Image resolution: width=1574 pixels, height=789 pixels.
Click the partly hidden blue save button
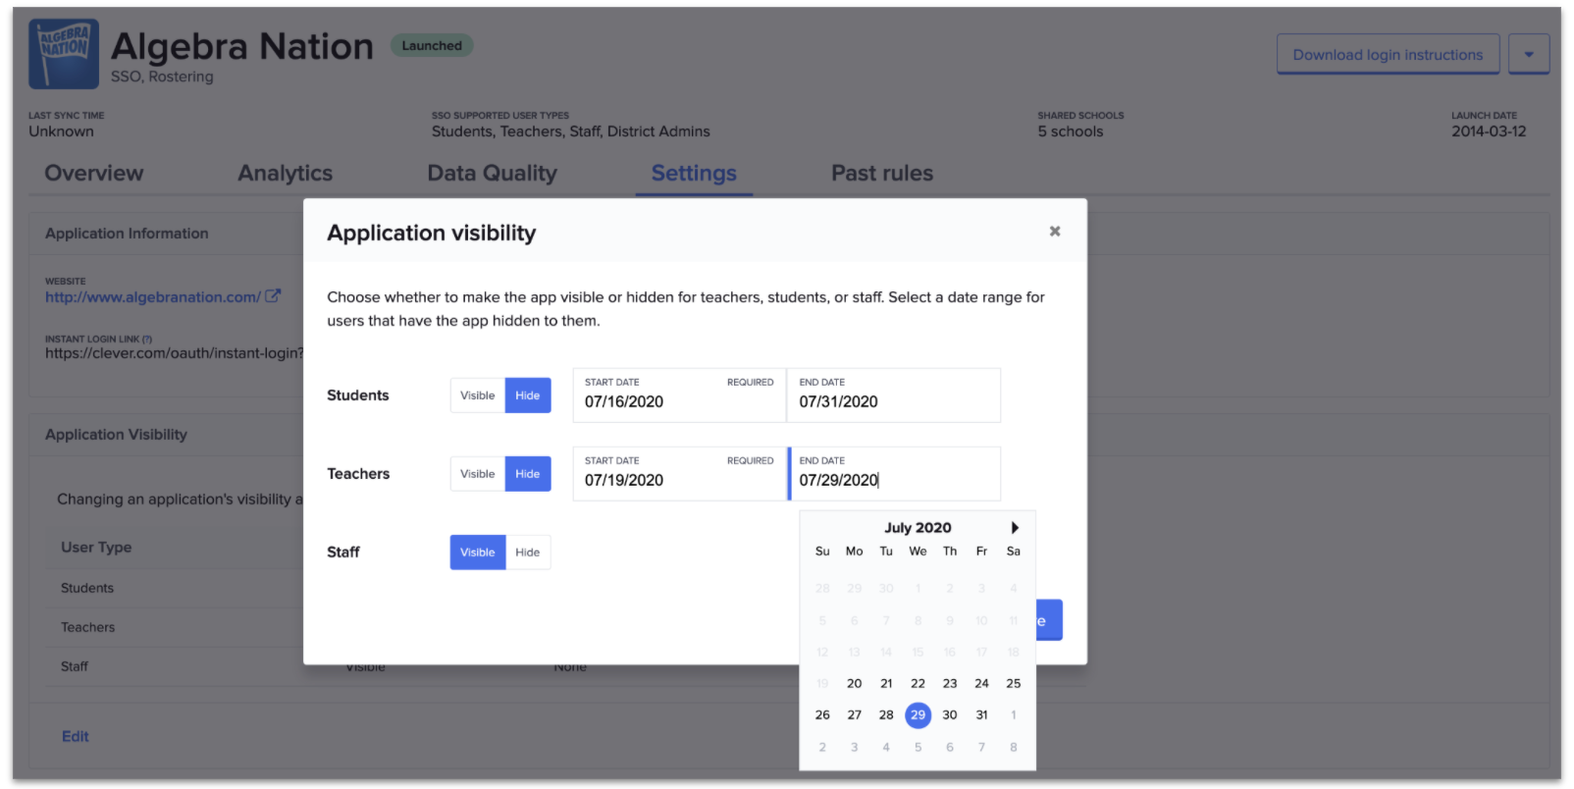[1049, 620]
